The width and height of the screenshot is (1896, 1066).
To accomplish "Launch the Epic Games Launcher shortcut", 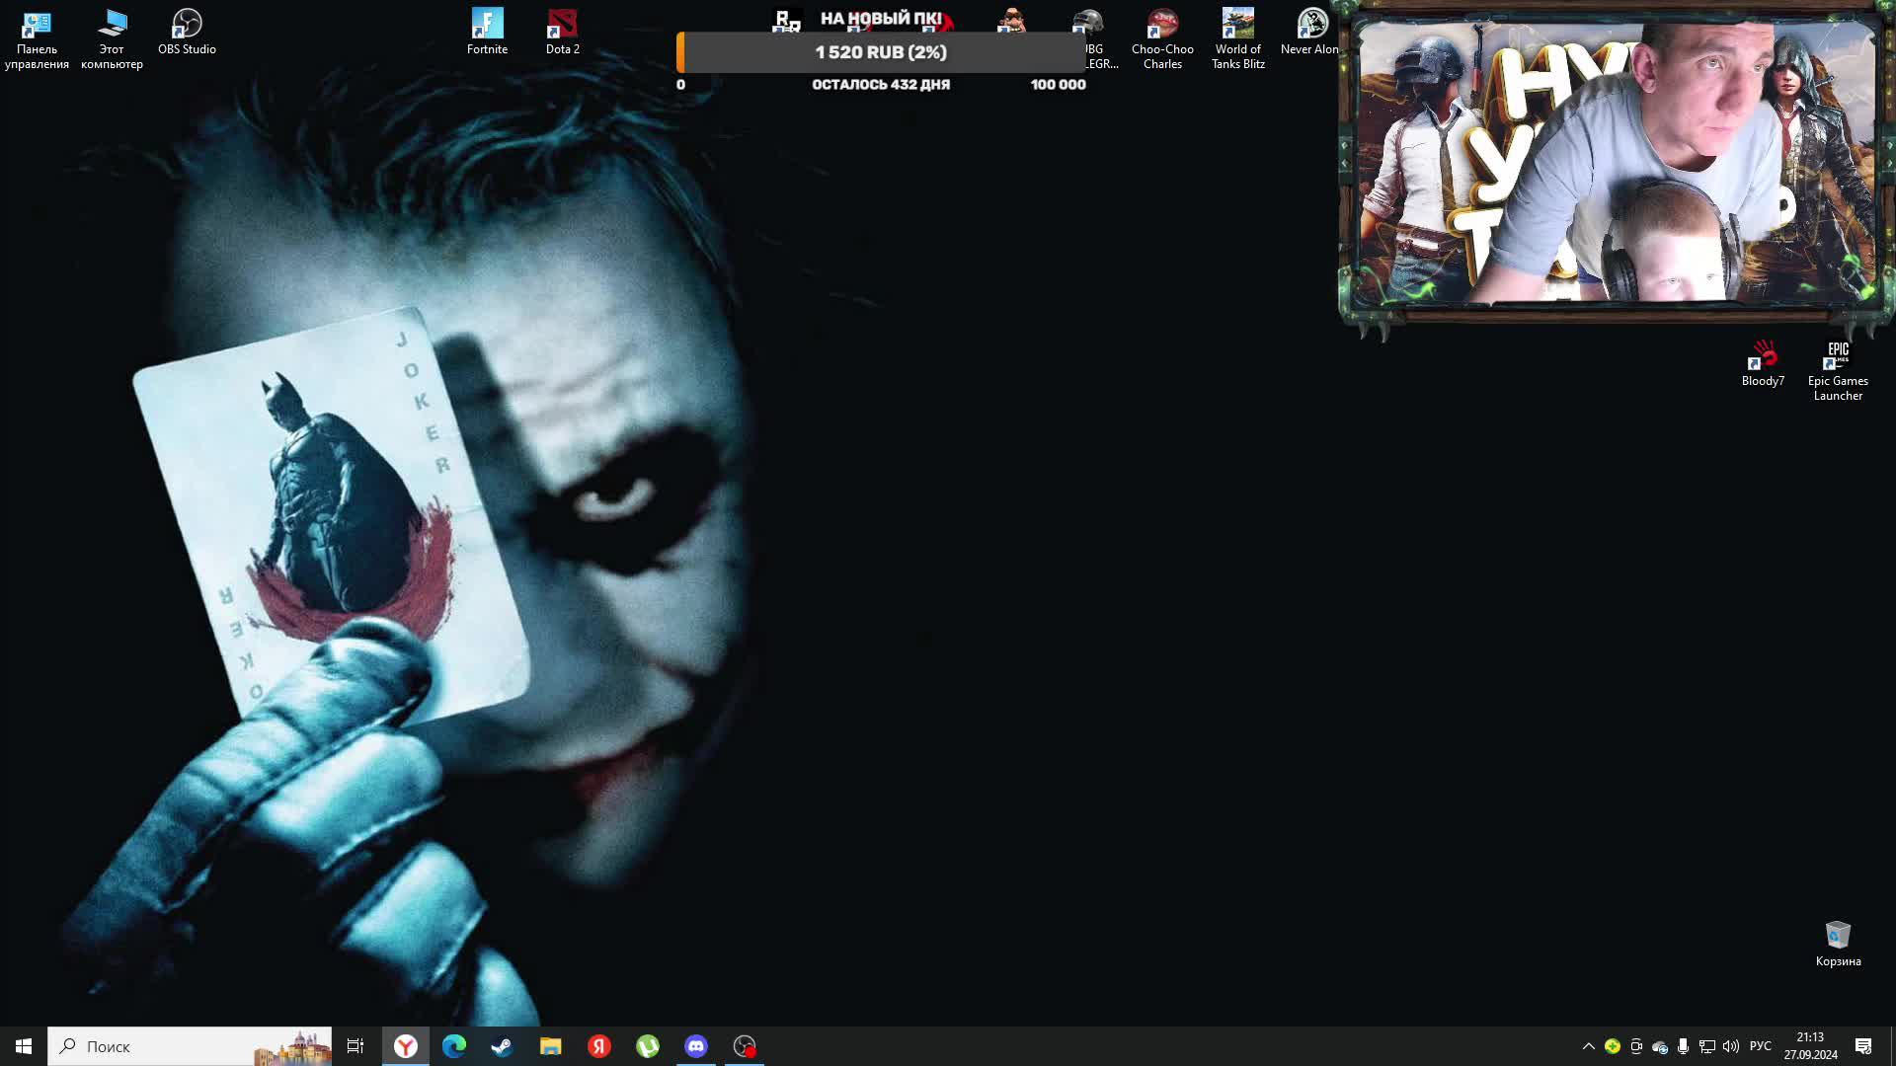I will pyautogui.click(x=1838, y=371).
